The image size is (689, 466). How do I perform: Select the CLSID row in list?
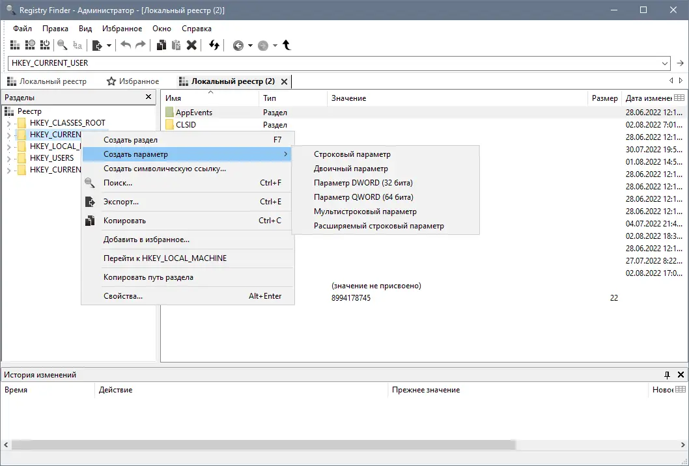424,125
